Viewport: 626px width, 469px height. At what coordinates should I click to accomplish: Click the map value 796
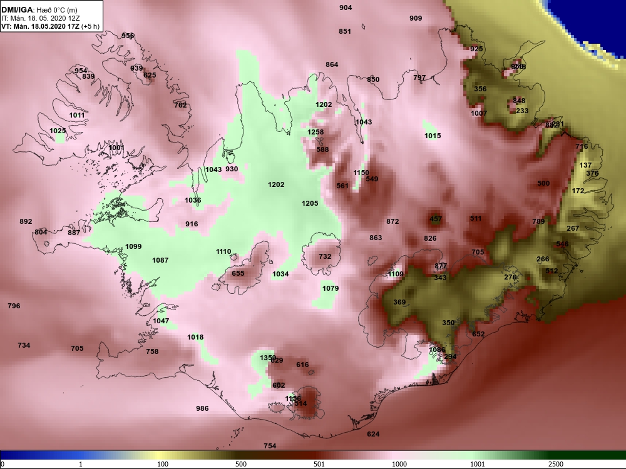click(x=14, y=306)
